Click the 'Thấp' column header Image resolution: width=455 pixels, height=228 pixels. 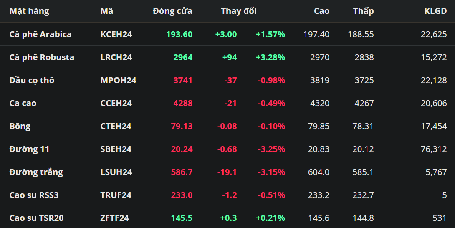(x=363, y=11)
